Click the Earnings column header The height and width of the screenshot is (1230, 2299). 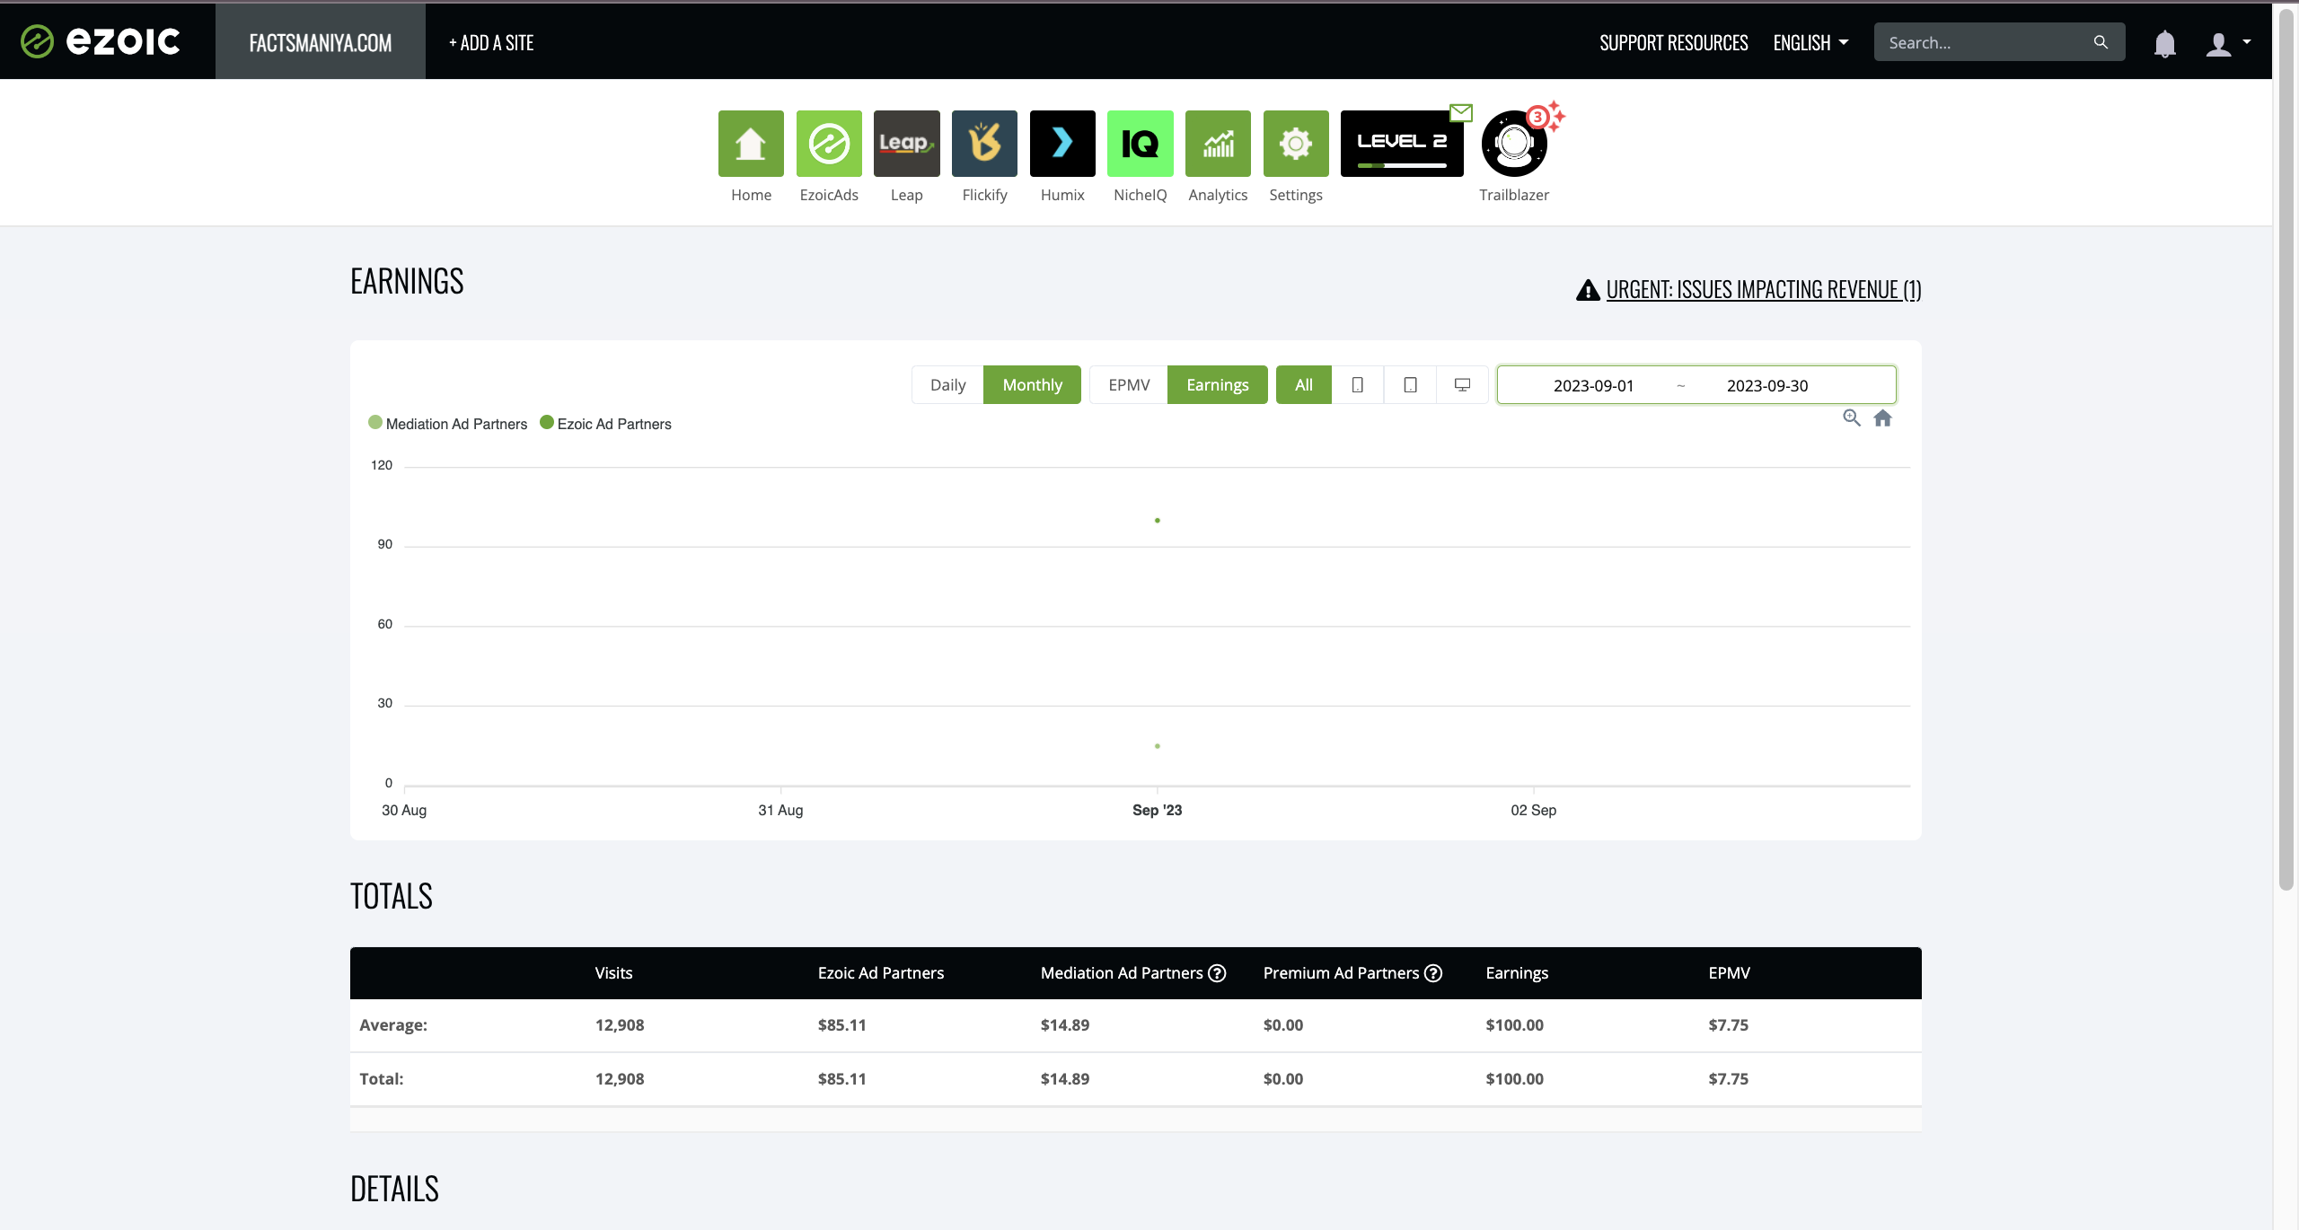pyautogui.click(x=1517, y=973)
